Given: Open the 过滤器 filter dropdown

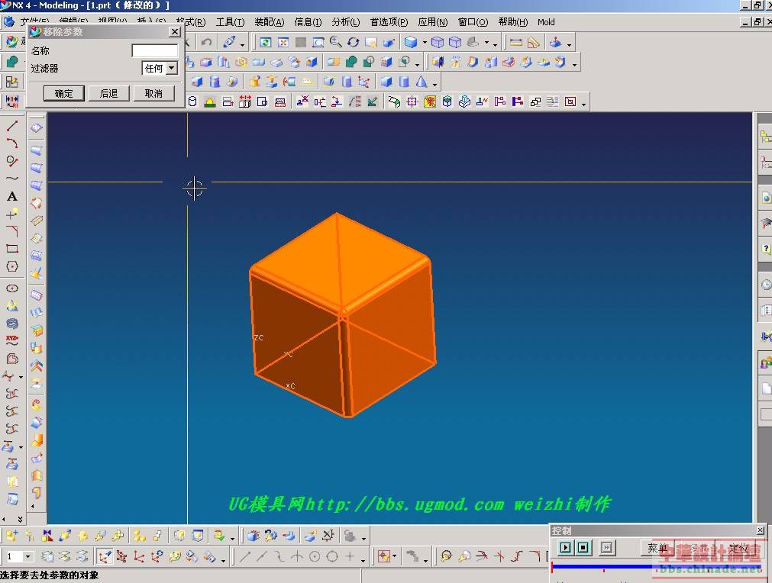Looking at the screenshot, I should point(171,69).
